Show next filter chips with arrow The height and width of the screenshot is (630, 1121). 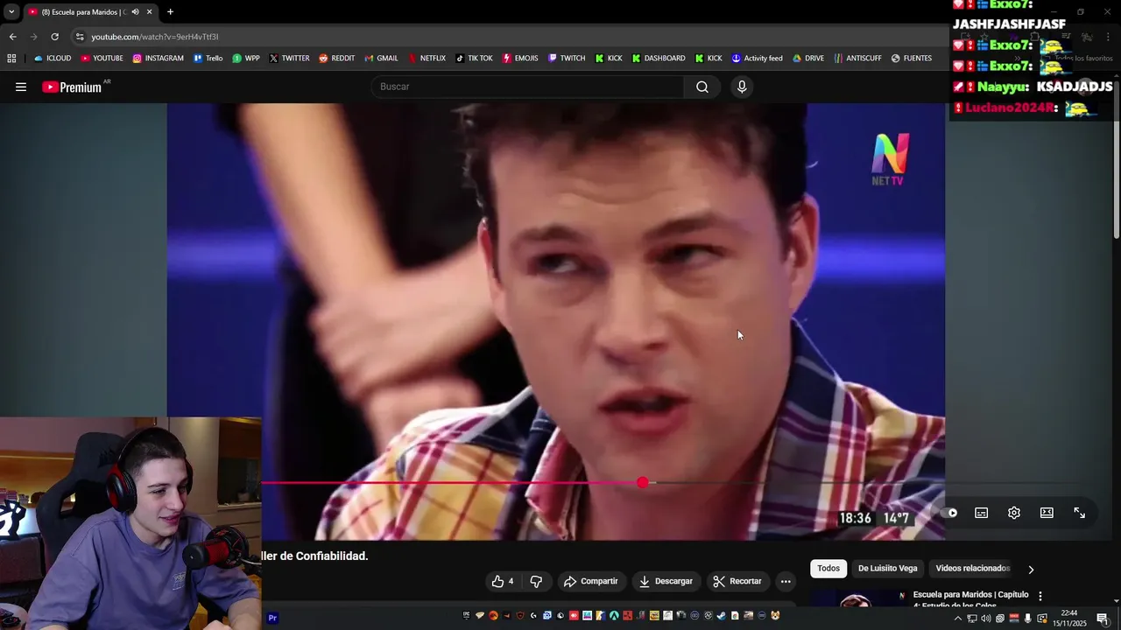pos(1031,570)
